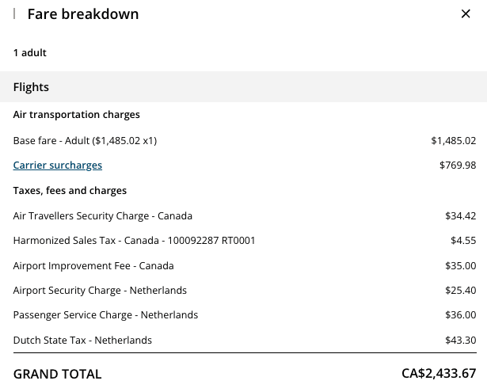Image resolution: width=487 pixels, height=392 pixels.
Task: Close the Fare breakdown dialog
Action: point(466,13)
